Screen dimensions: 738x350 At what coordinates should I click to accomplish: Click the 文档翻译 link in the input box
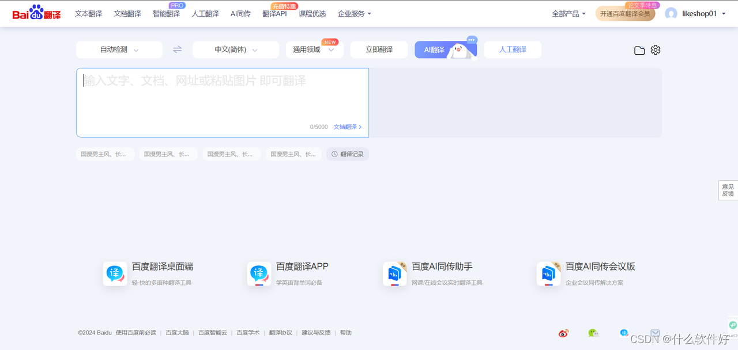348,127
